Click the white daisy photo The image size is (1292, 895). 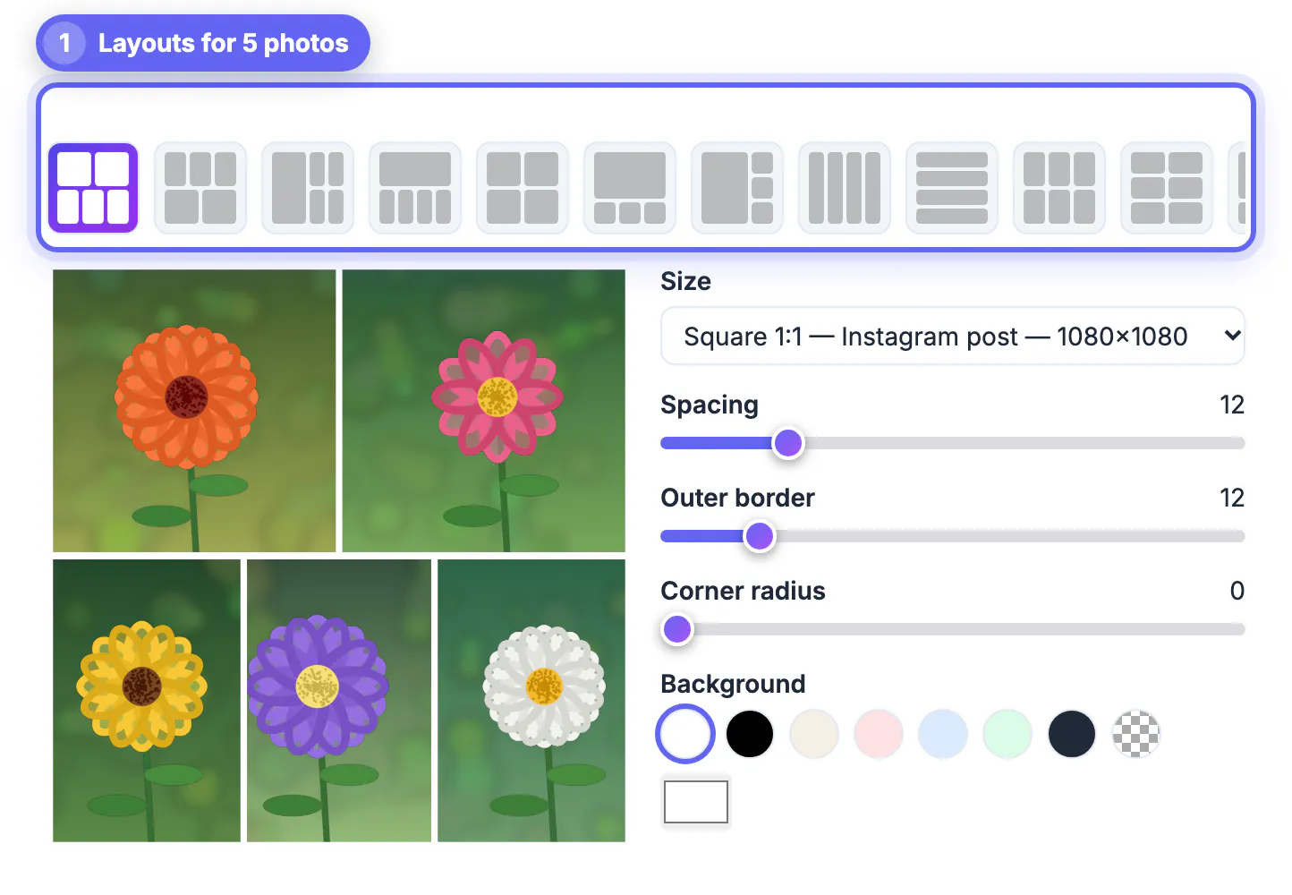pyautogui.click(x=531, y=701)
